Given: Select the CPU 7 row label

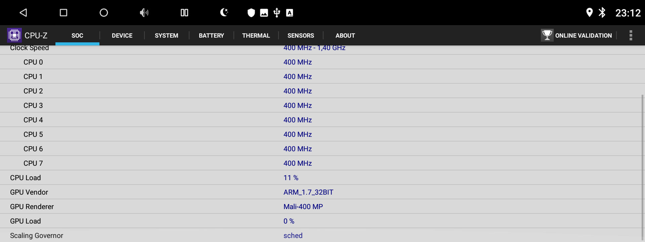Looking at the screenshot, I should [x=33, y=163].
